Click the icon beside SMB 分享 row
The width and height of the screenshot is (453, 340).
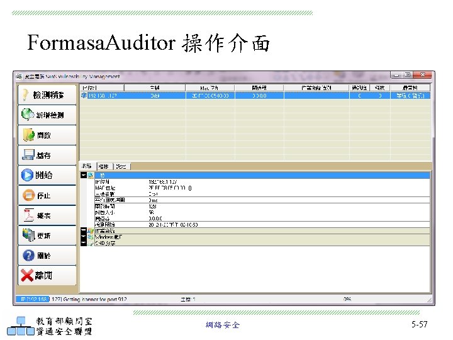91,243
